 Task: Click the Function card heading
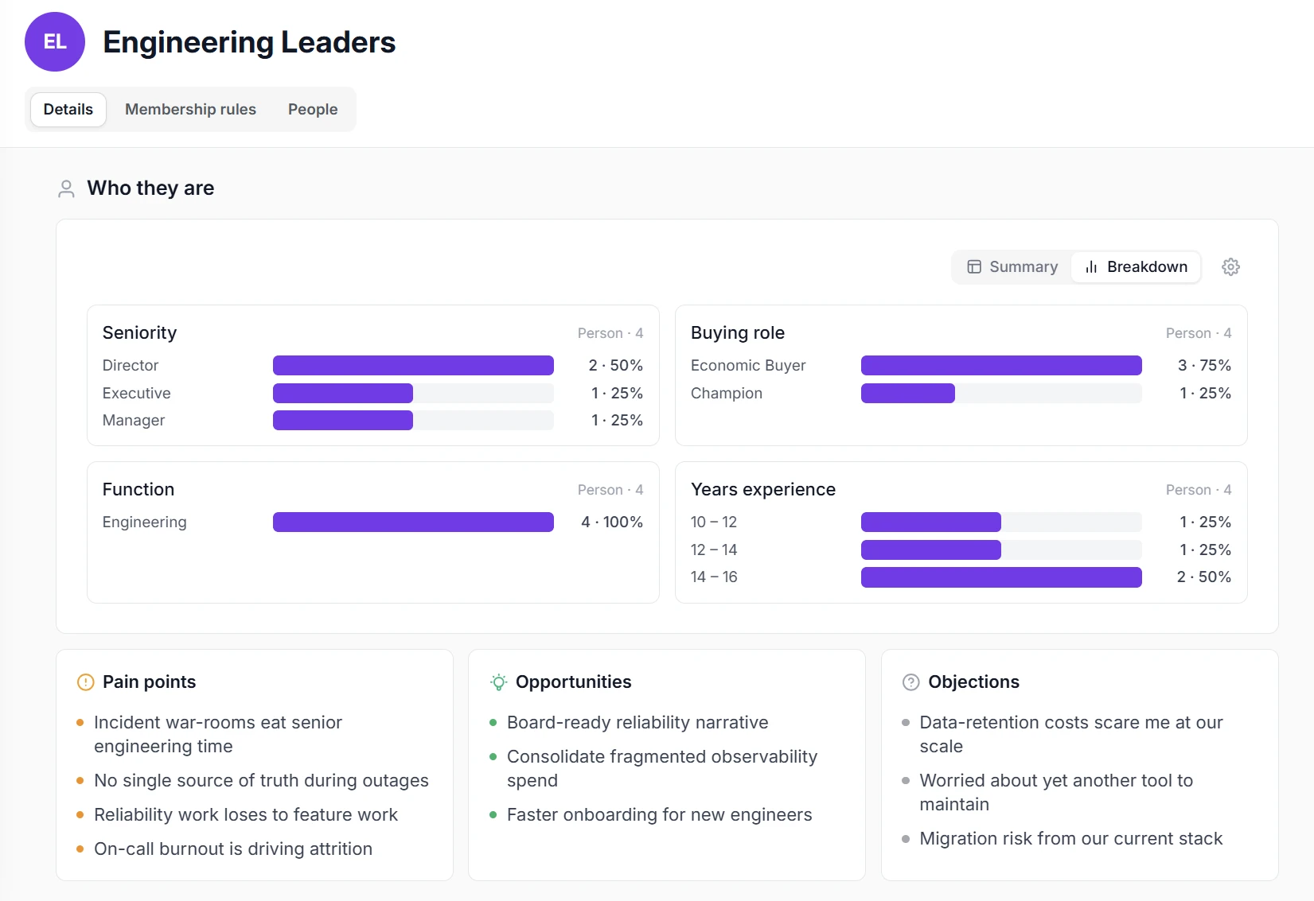(x=138, y=490)
